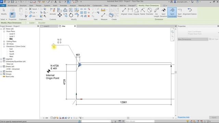Click the 1:100 view scale control

tap(46, 118)
